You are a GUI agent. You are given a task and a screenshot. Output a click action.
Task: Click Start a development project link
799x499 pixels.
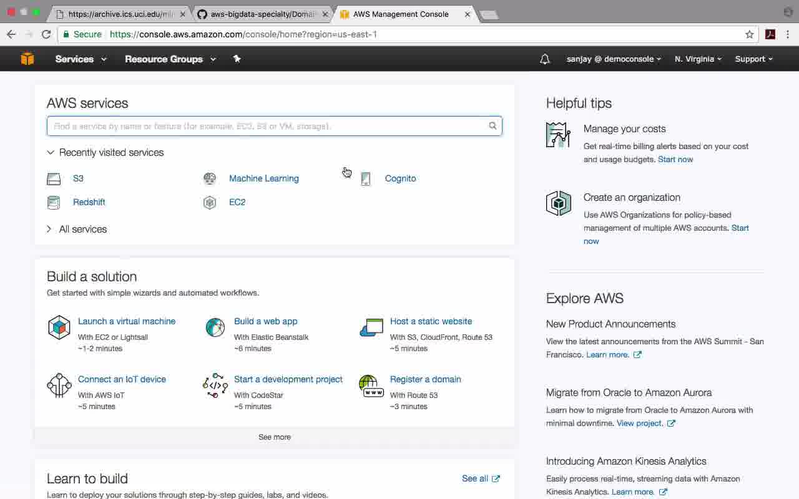pos(288,379)
